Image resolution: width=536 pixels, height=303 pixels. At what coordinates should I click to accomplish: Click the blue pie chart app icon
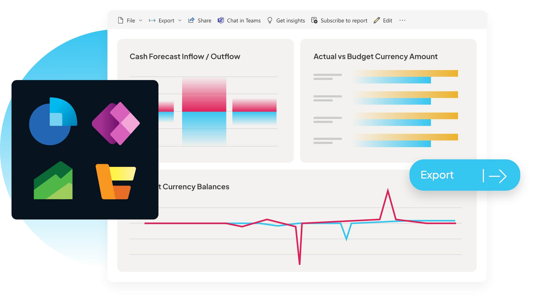pos(53,122)
